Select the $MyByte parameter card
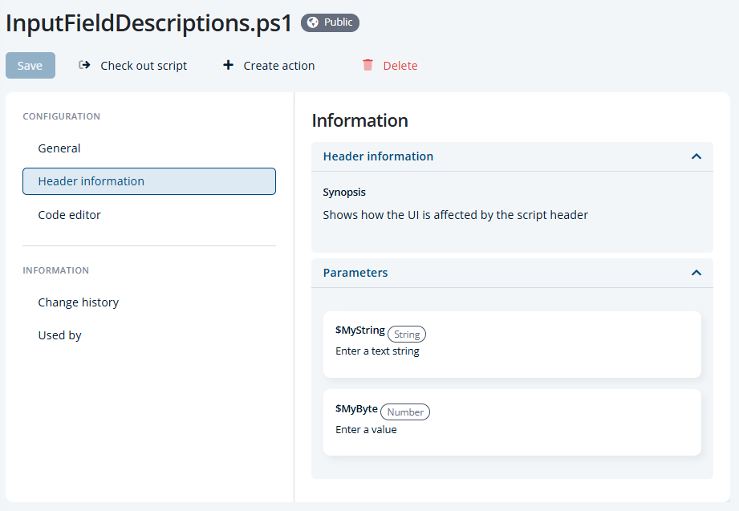Screen dimensions: 739x511 (x=512, y=422)
